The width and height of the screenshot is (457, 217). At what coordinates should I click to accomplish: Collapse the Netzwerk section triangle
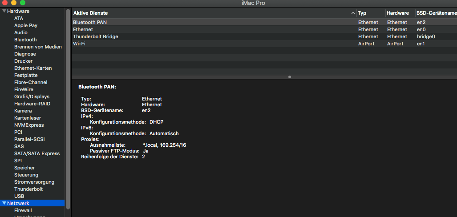(4, 203)
